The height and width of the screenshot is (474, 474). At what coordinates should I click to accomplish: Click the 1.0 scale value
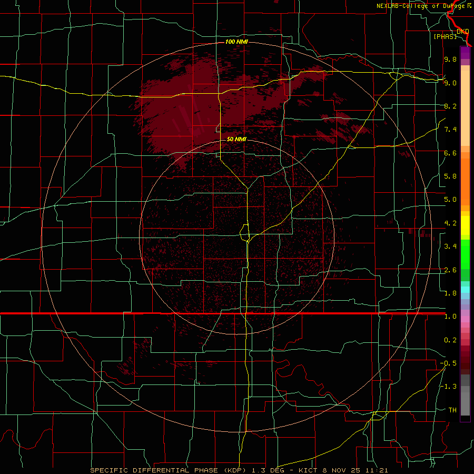pos(450,317)
